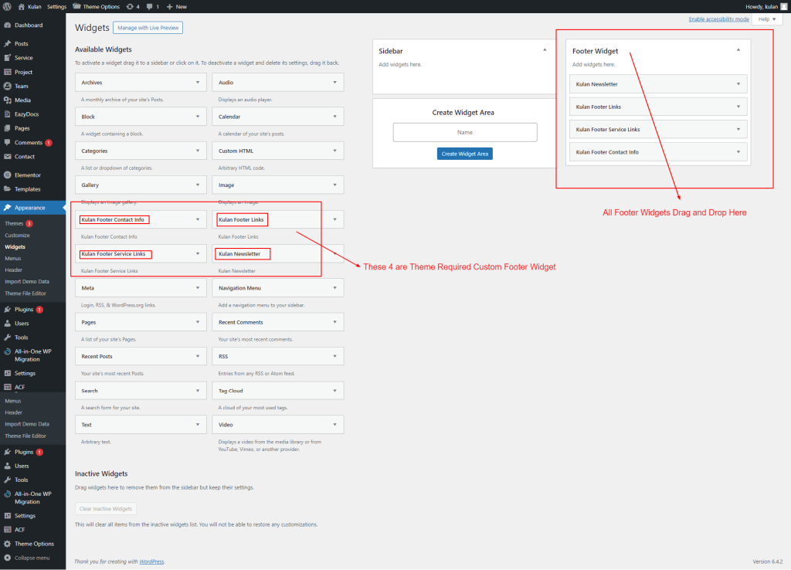Expand the Audio widget
This screenshot has width=791, height=570.
(x=335, y=82)
